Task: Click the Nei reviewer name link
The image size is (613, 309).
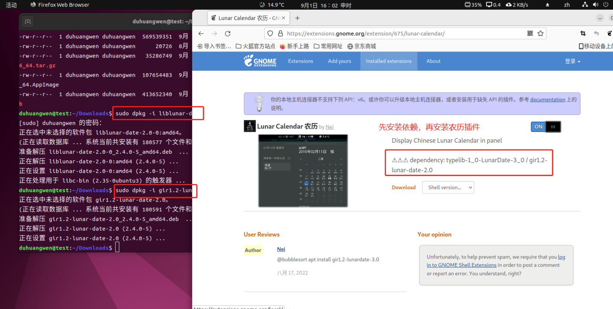Action: click(x=281, y=249)
